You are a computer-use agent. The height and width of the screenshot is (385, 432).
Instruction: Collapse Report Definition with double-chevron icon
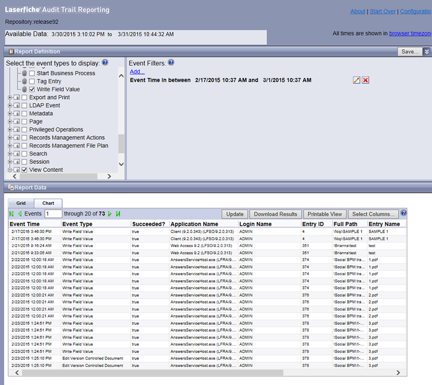pos(427,51)
